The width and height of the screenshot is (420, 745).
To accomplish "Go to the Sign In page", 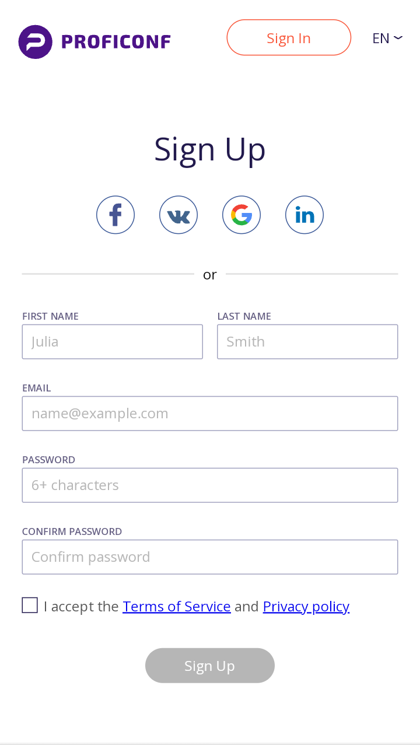I will click(x=289, y=37).
